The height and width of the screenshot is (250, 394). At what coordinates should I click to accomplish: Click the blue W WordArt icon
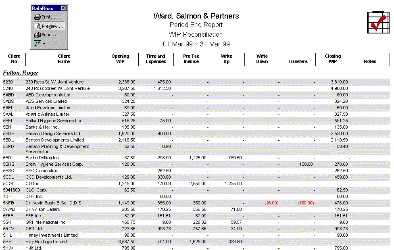click(37, 43)
